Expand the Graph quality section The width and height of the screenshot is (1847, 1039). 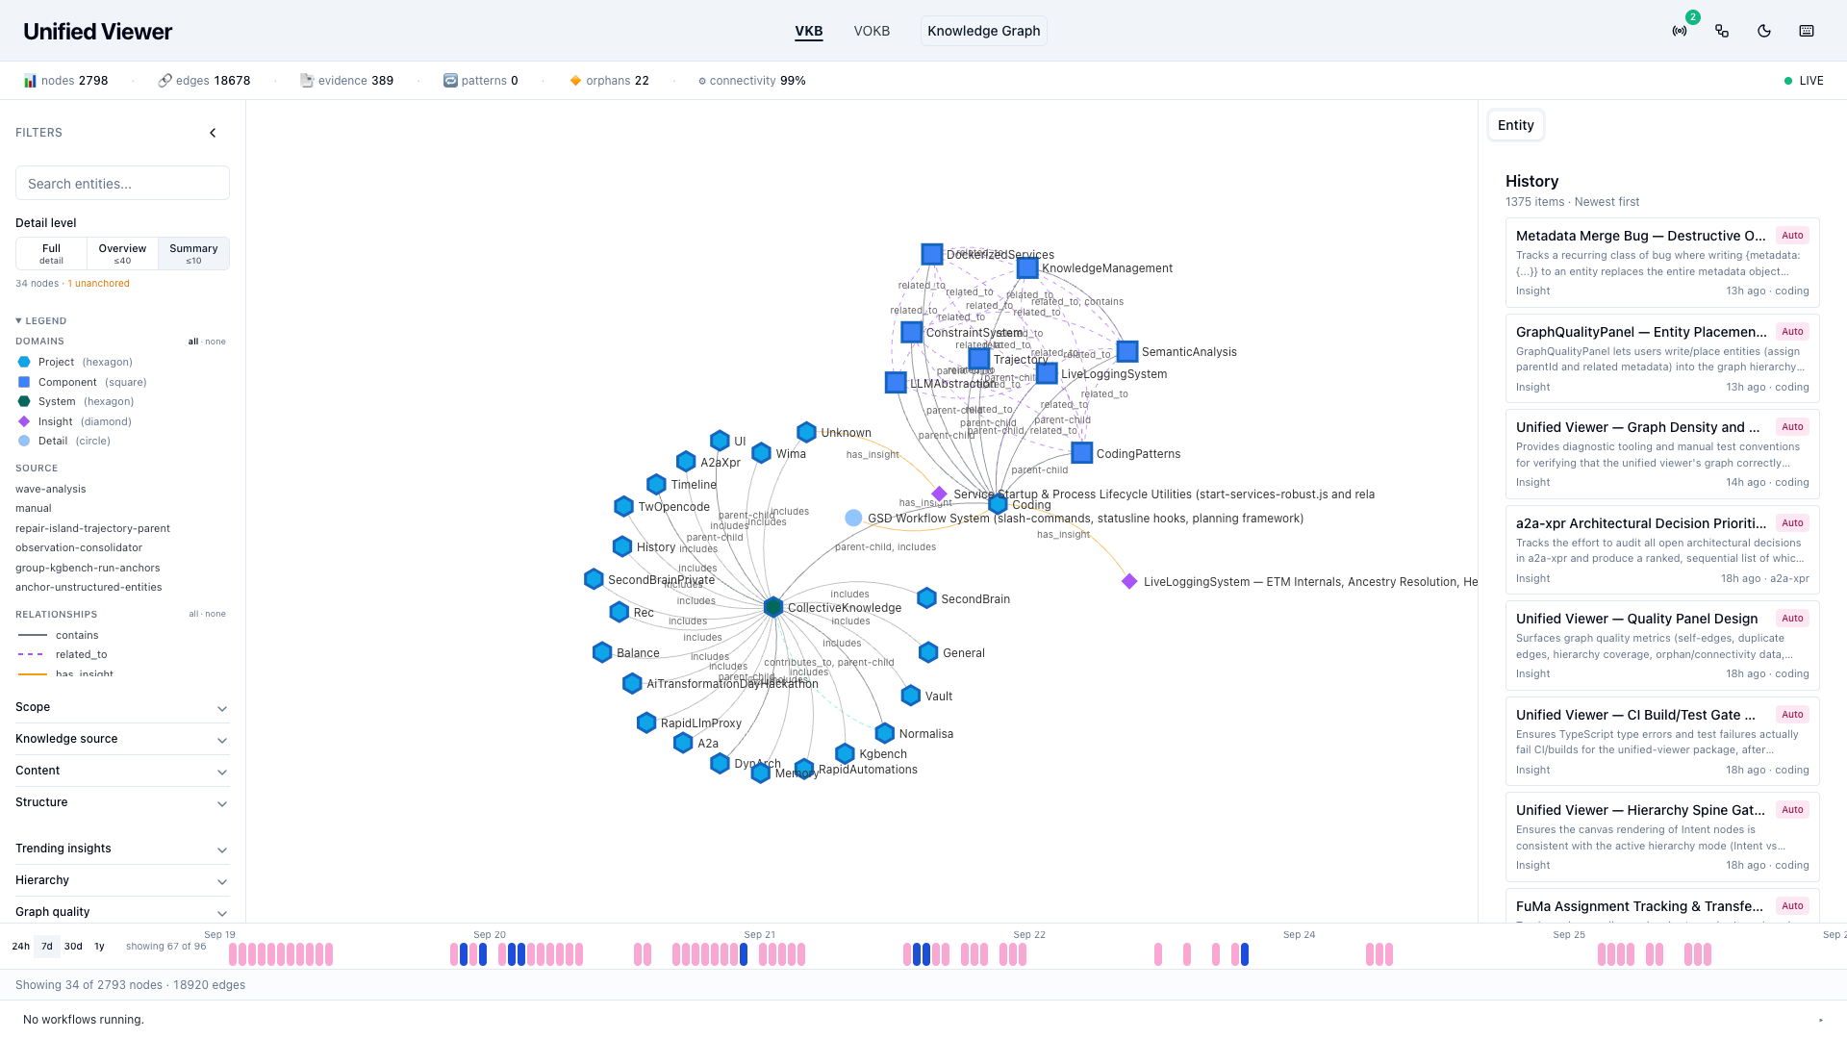tap(122, 912)
